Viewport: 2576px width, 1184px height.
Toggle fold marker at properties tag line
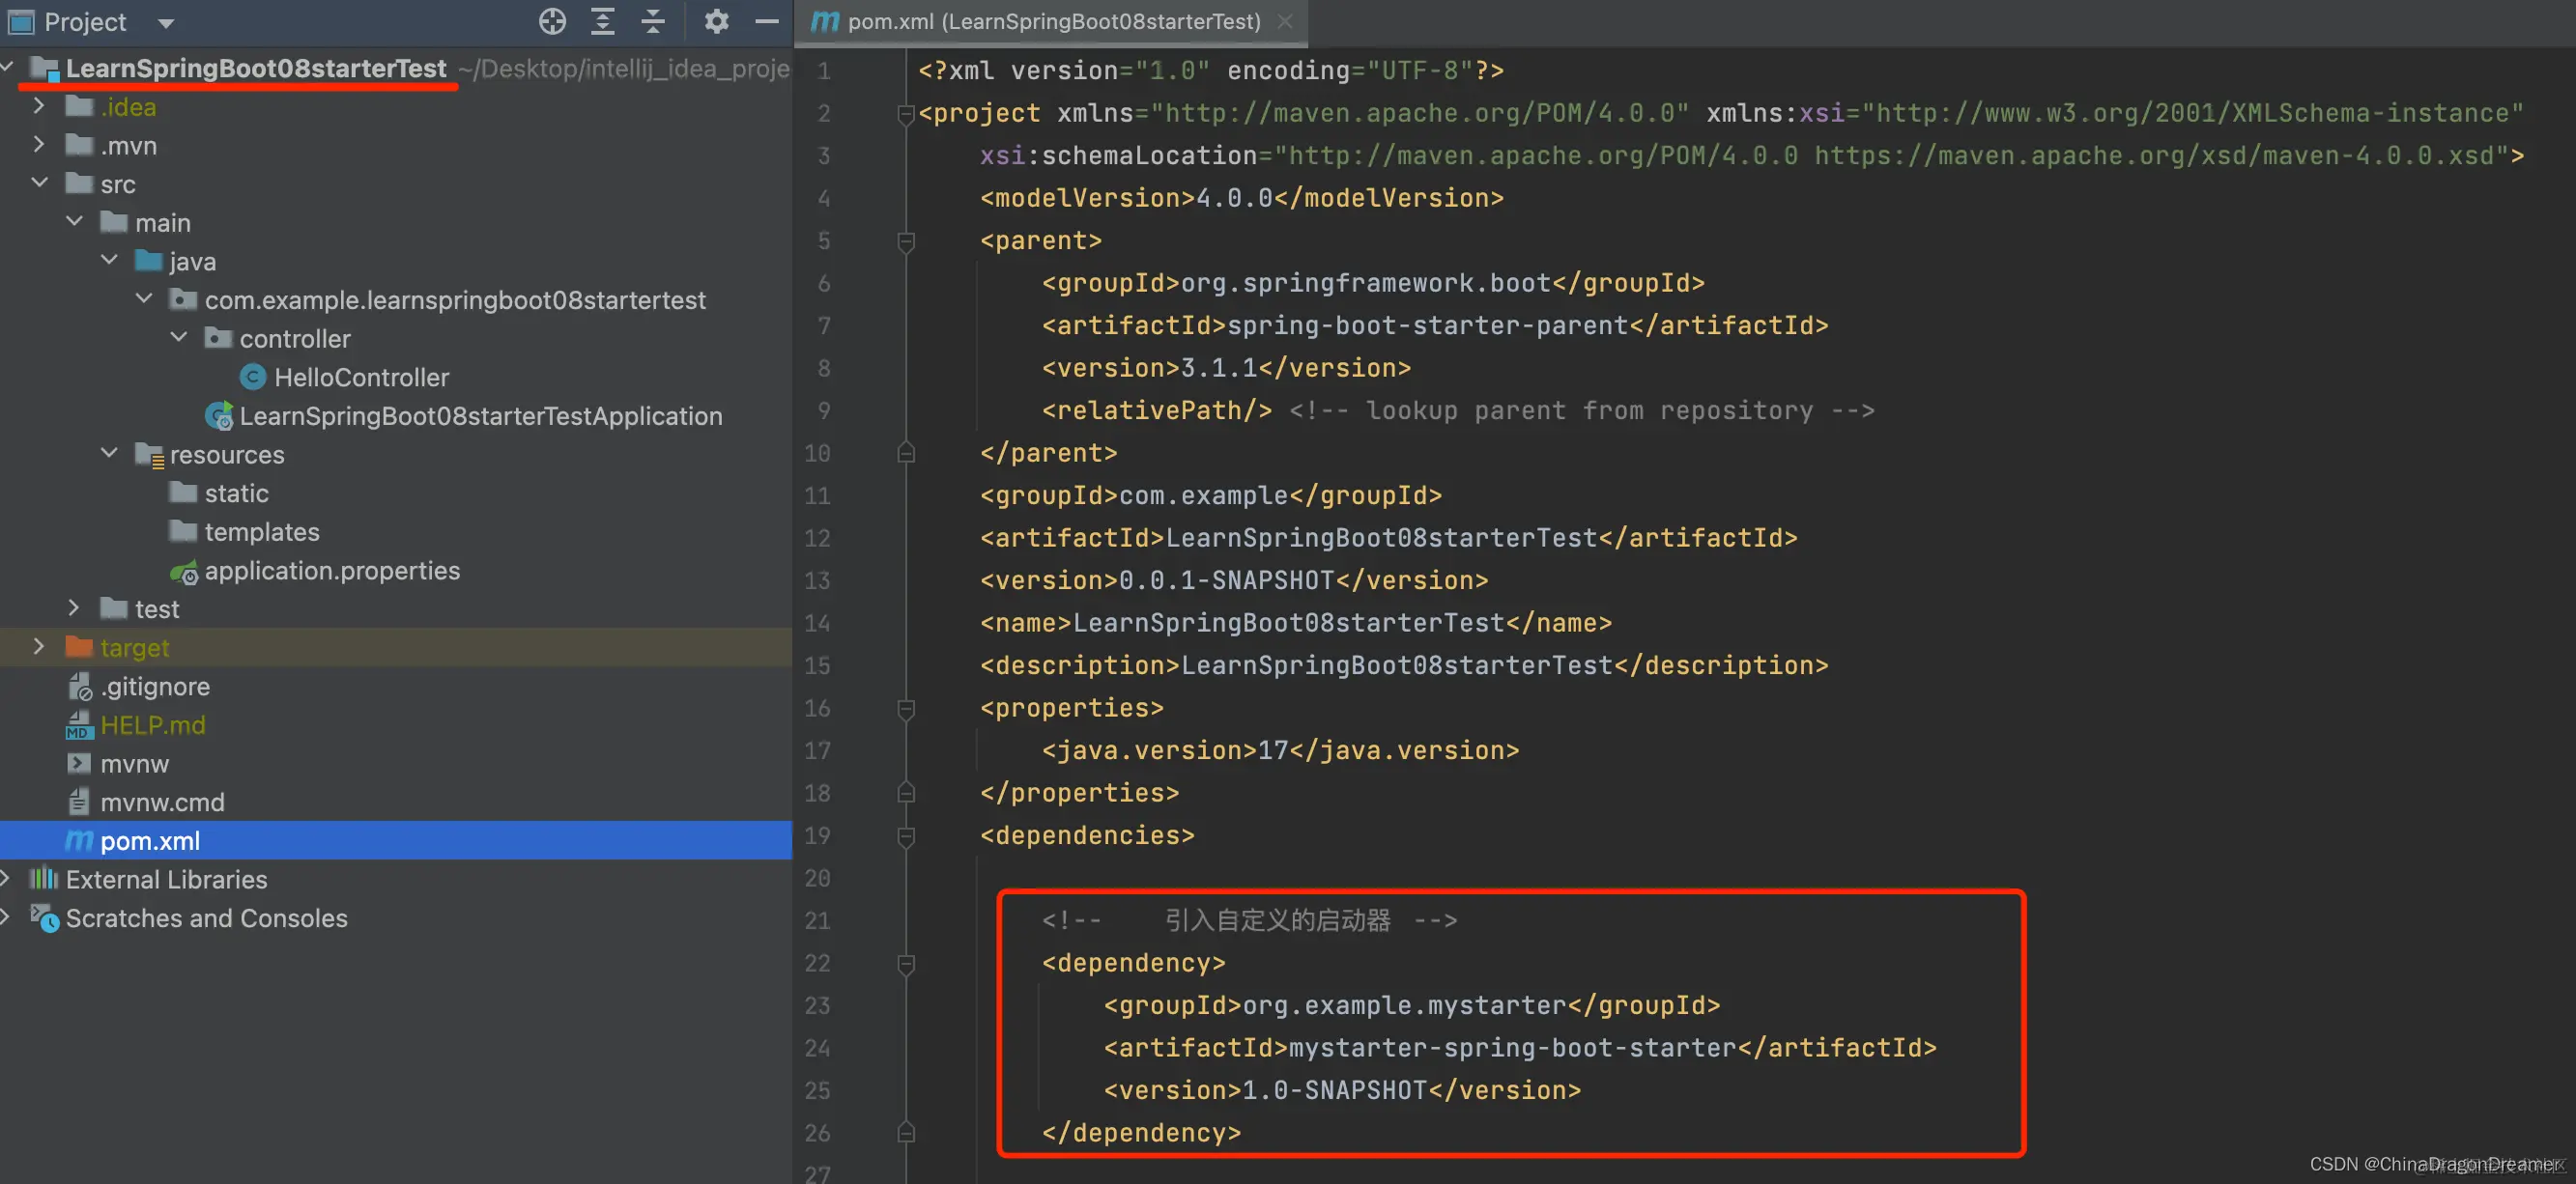(x=906, y=709)
